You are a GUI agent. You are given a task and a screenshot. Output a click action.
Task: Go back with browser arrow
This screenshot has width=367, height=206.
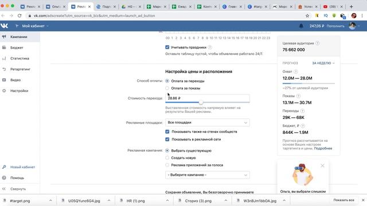coord(3,15)
